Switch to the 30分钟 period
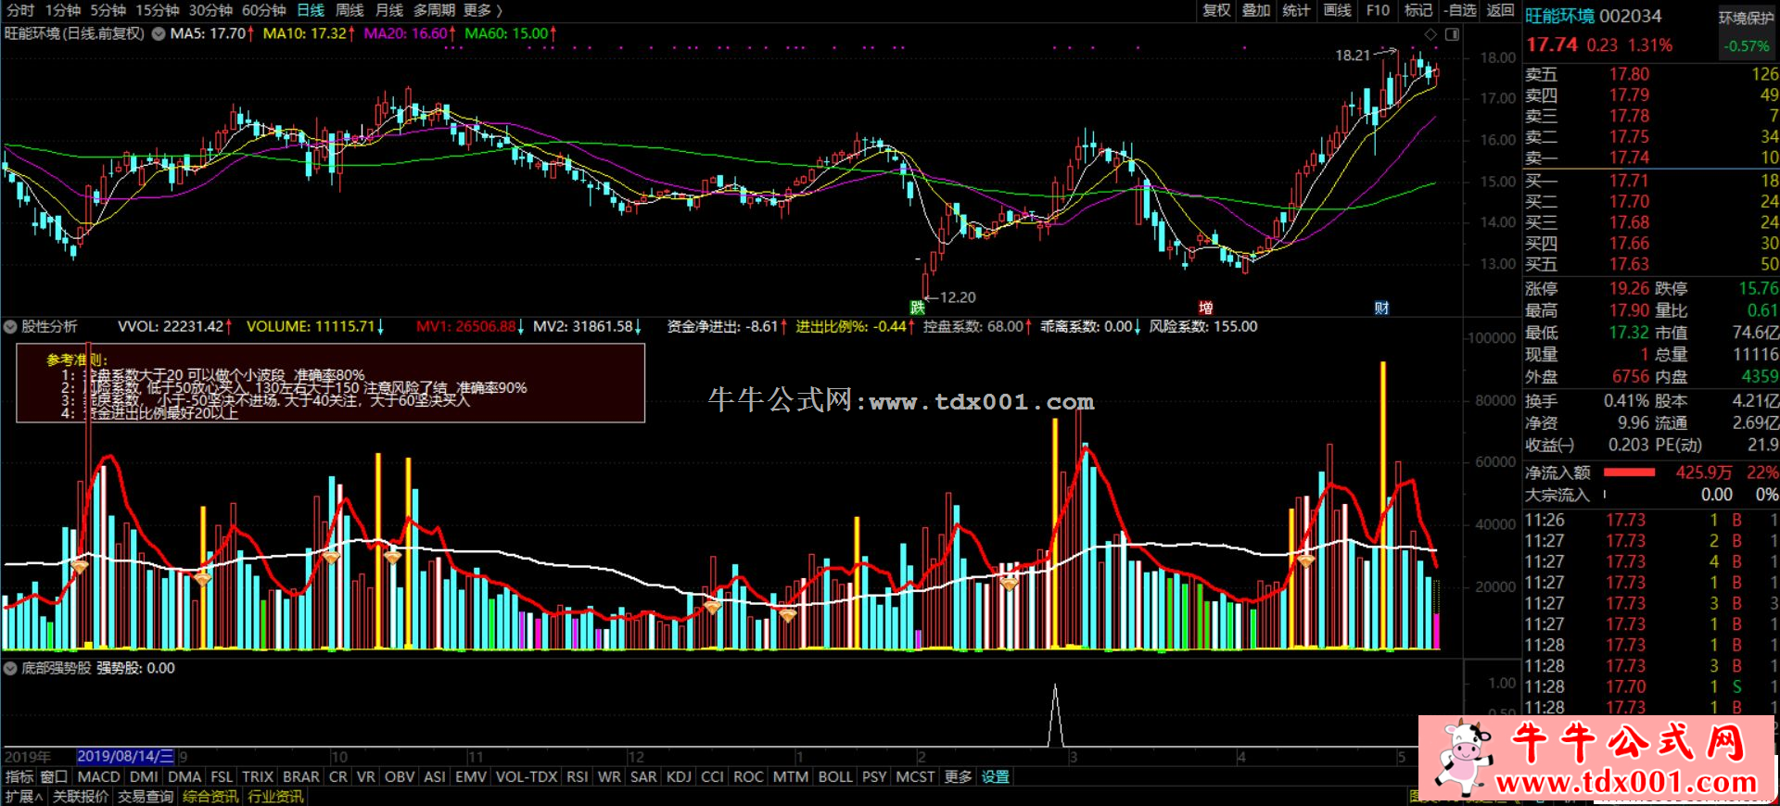This screenshot has width=1780, height=806. point(210,10)
